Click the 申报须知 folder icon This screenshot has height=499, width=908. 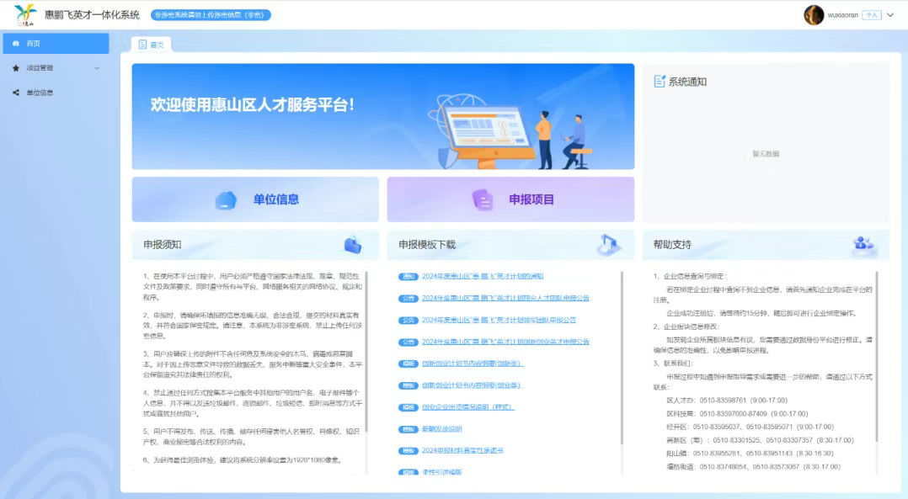click(x=353, y=245)
